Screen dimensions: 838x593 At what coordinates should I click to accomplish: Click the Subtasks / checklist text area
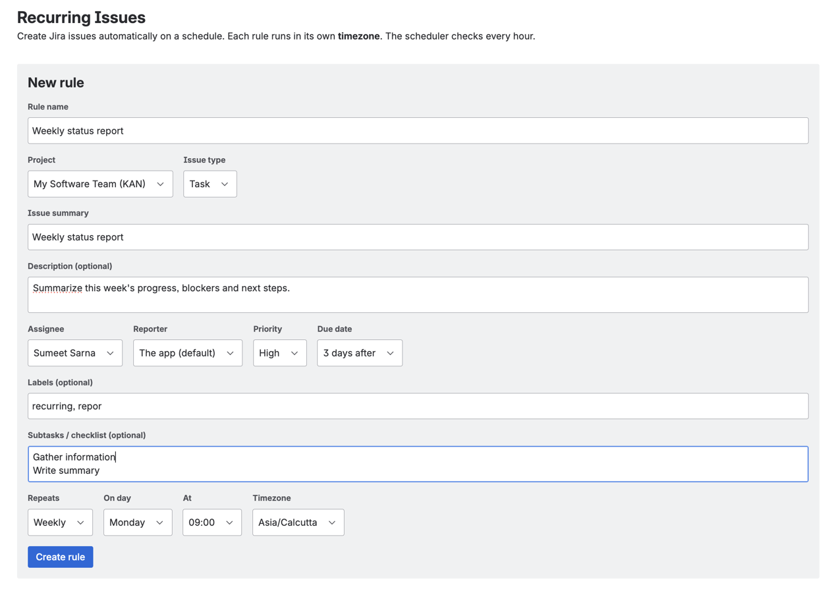pyautogui.click(x=418, y=464)
